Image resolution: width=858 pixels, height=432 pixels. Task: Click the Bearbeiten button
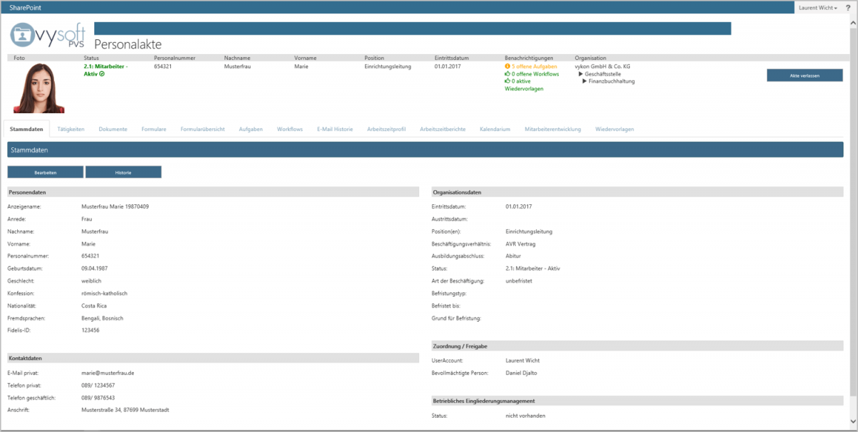pyautogui.click(x=45, y=172)
